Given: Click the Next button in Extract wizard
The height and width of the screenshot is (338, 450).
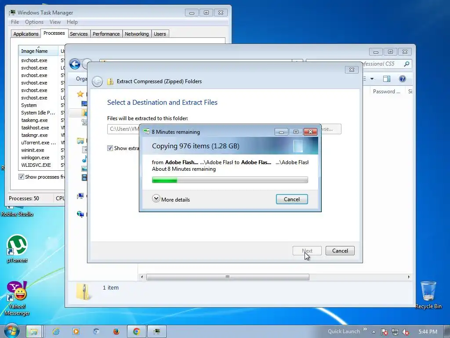Looking at the screenshot, I should [x=307, y=250].
